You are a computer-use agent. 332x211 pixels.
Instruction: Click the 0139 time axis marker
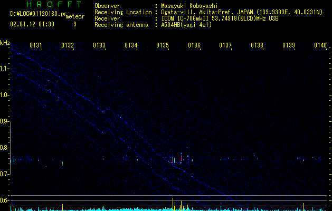click(x=289, y=45)
